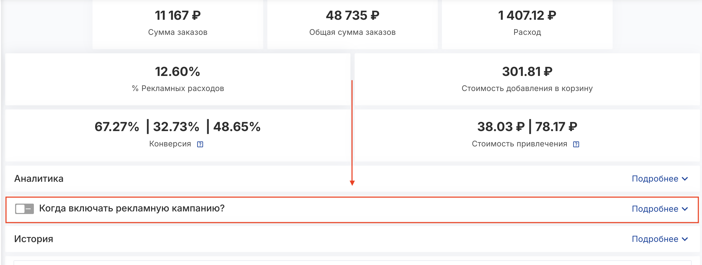Select the 78.17 ₽ acquisition cost value
The image size is (702, 265).
556,127
